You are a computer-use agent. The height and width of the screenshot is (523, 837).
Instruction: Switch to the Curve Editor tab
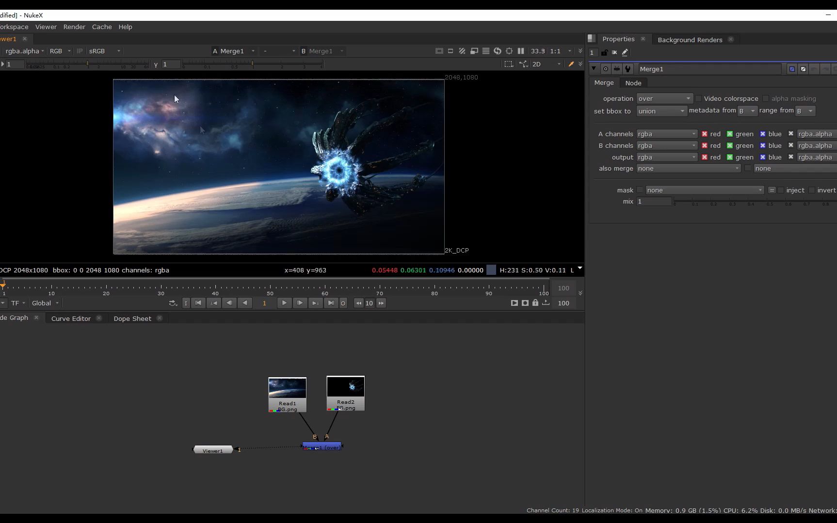point(71,318)
